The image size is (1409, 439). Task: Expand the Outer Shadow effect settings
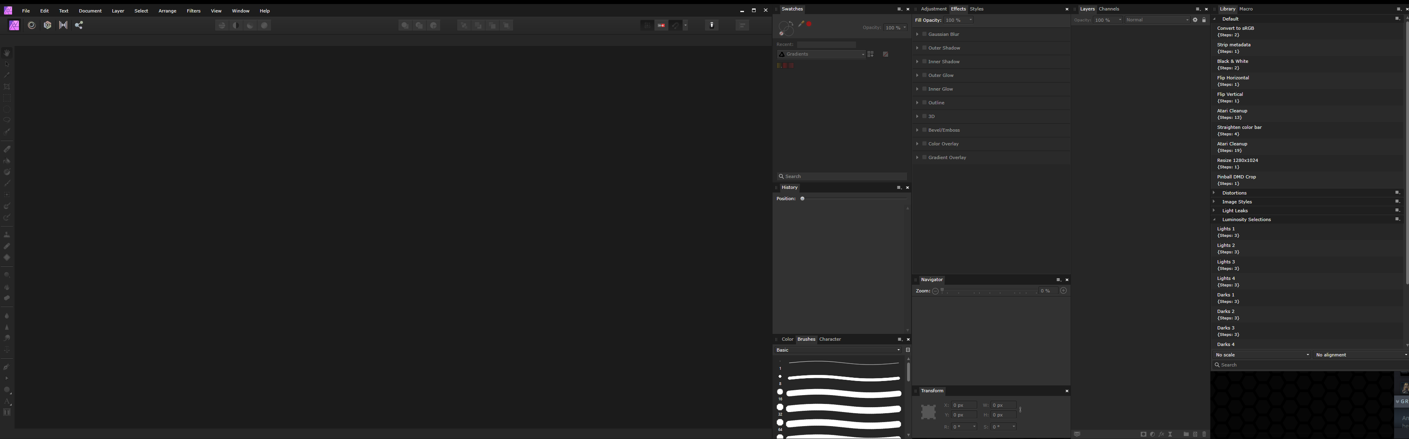(917, 48)
